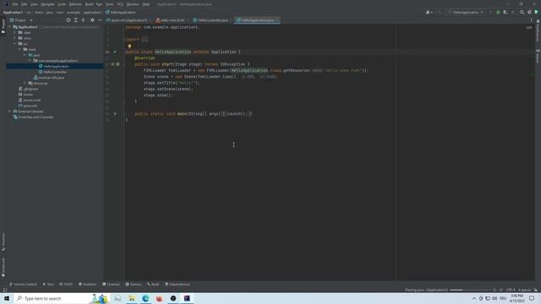This screenshot has height=304, width=541.
Task: Click mvnw.cmd file in project tree
Action: [x=30, y=100]
